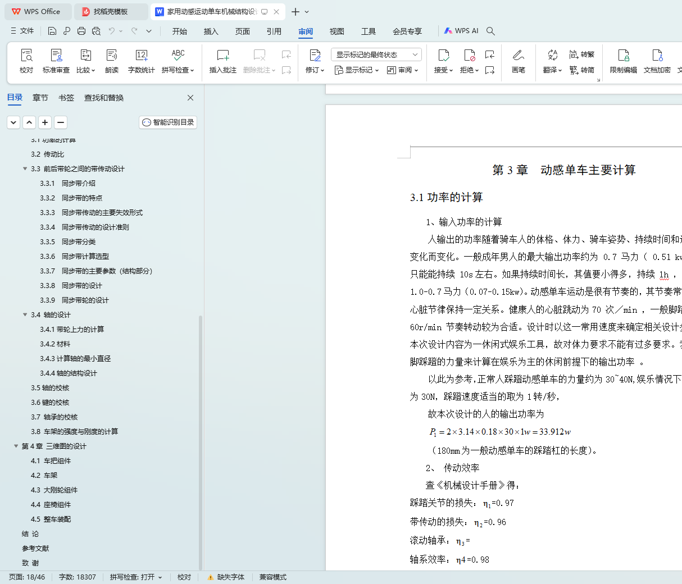Screen dimensions: 682x584
Task: Select the 画笔 pen tool
Action: point(519,61)
